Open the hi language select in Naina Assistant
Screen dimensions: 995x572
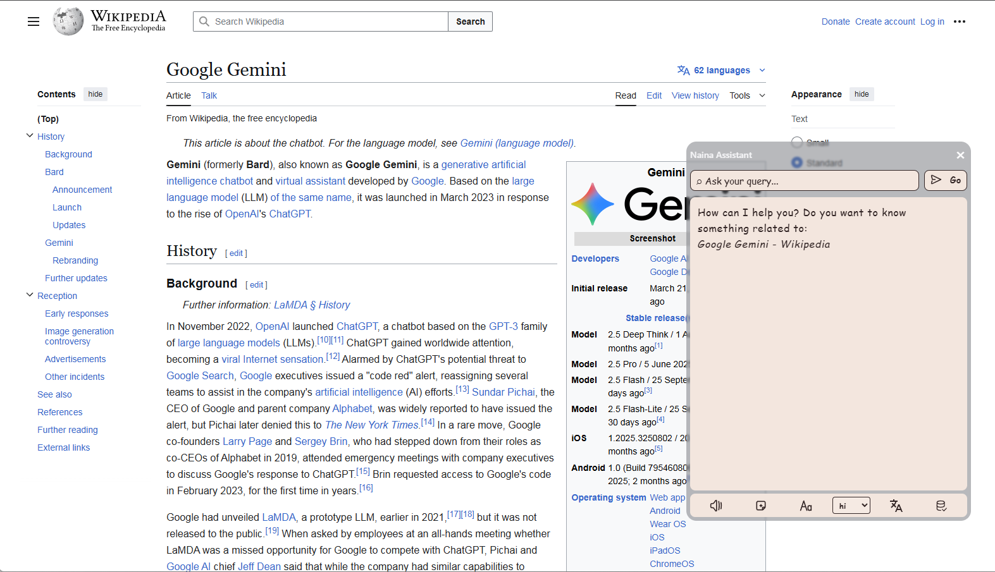point(851,506)
